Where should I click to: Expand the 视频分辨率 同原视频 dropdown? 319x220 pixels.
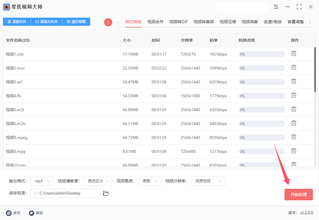[208, 181]
